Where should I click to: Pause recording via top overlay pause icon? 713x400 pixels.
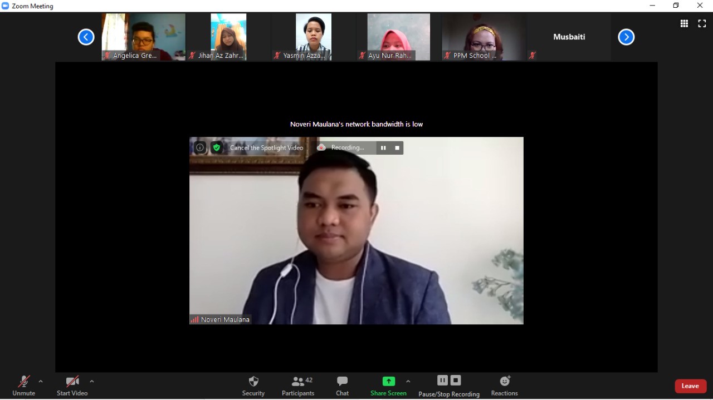pos(383,147)
